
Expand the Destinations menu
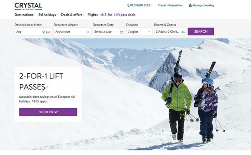[x=25, y=15]
